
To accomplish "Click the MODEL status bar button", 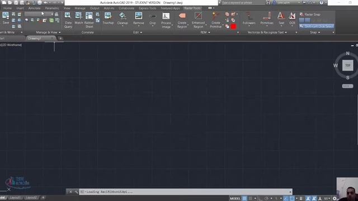I will (x=235, y=199).
